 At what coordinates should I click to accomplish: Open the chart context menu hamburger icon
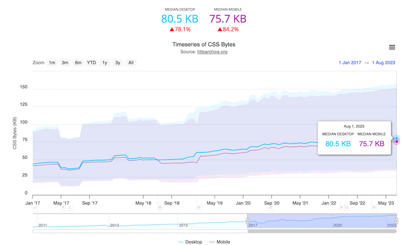point(391,47)
